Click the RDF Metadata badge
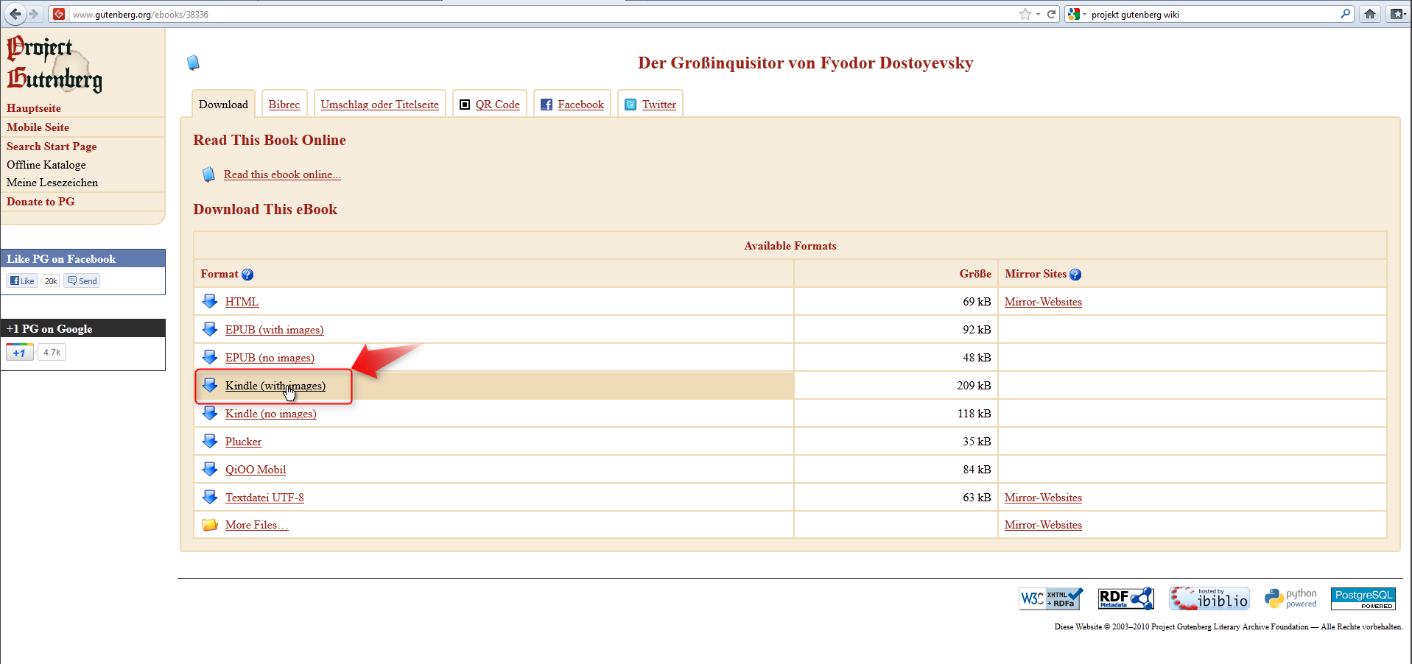1412x664 pixels. [x=1126, y=598]
